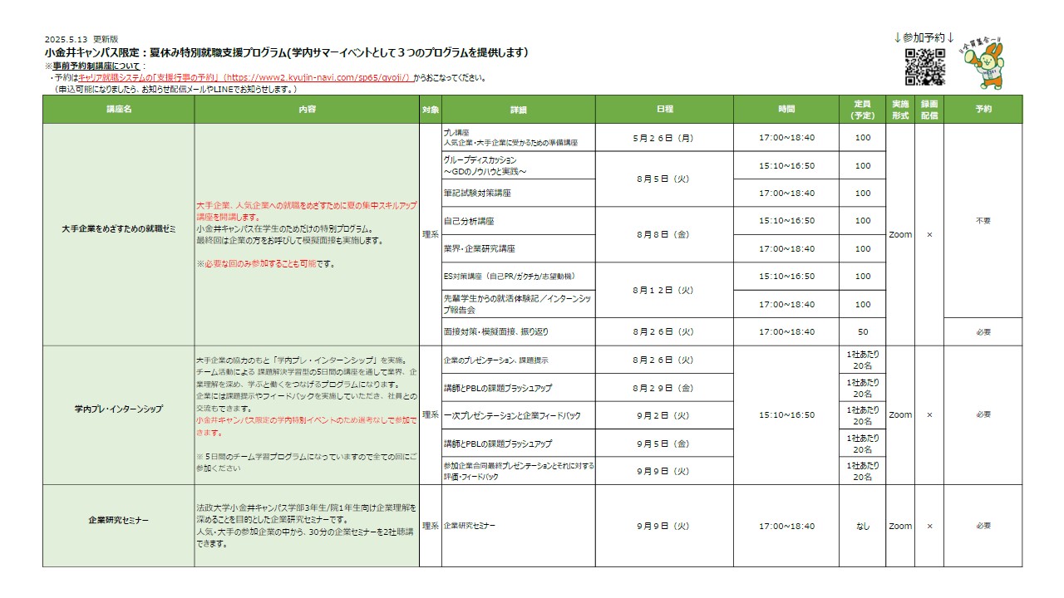The image size is (1064, 598).
Task: Select the 実施形式 column header
Action: (x=900, y=110)
